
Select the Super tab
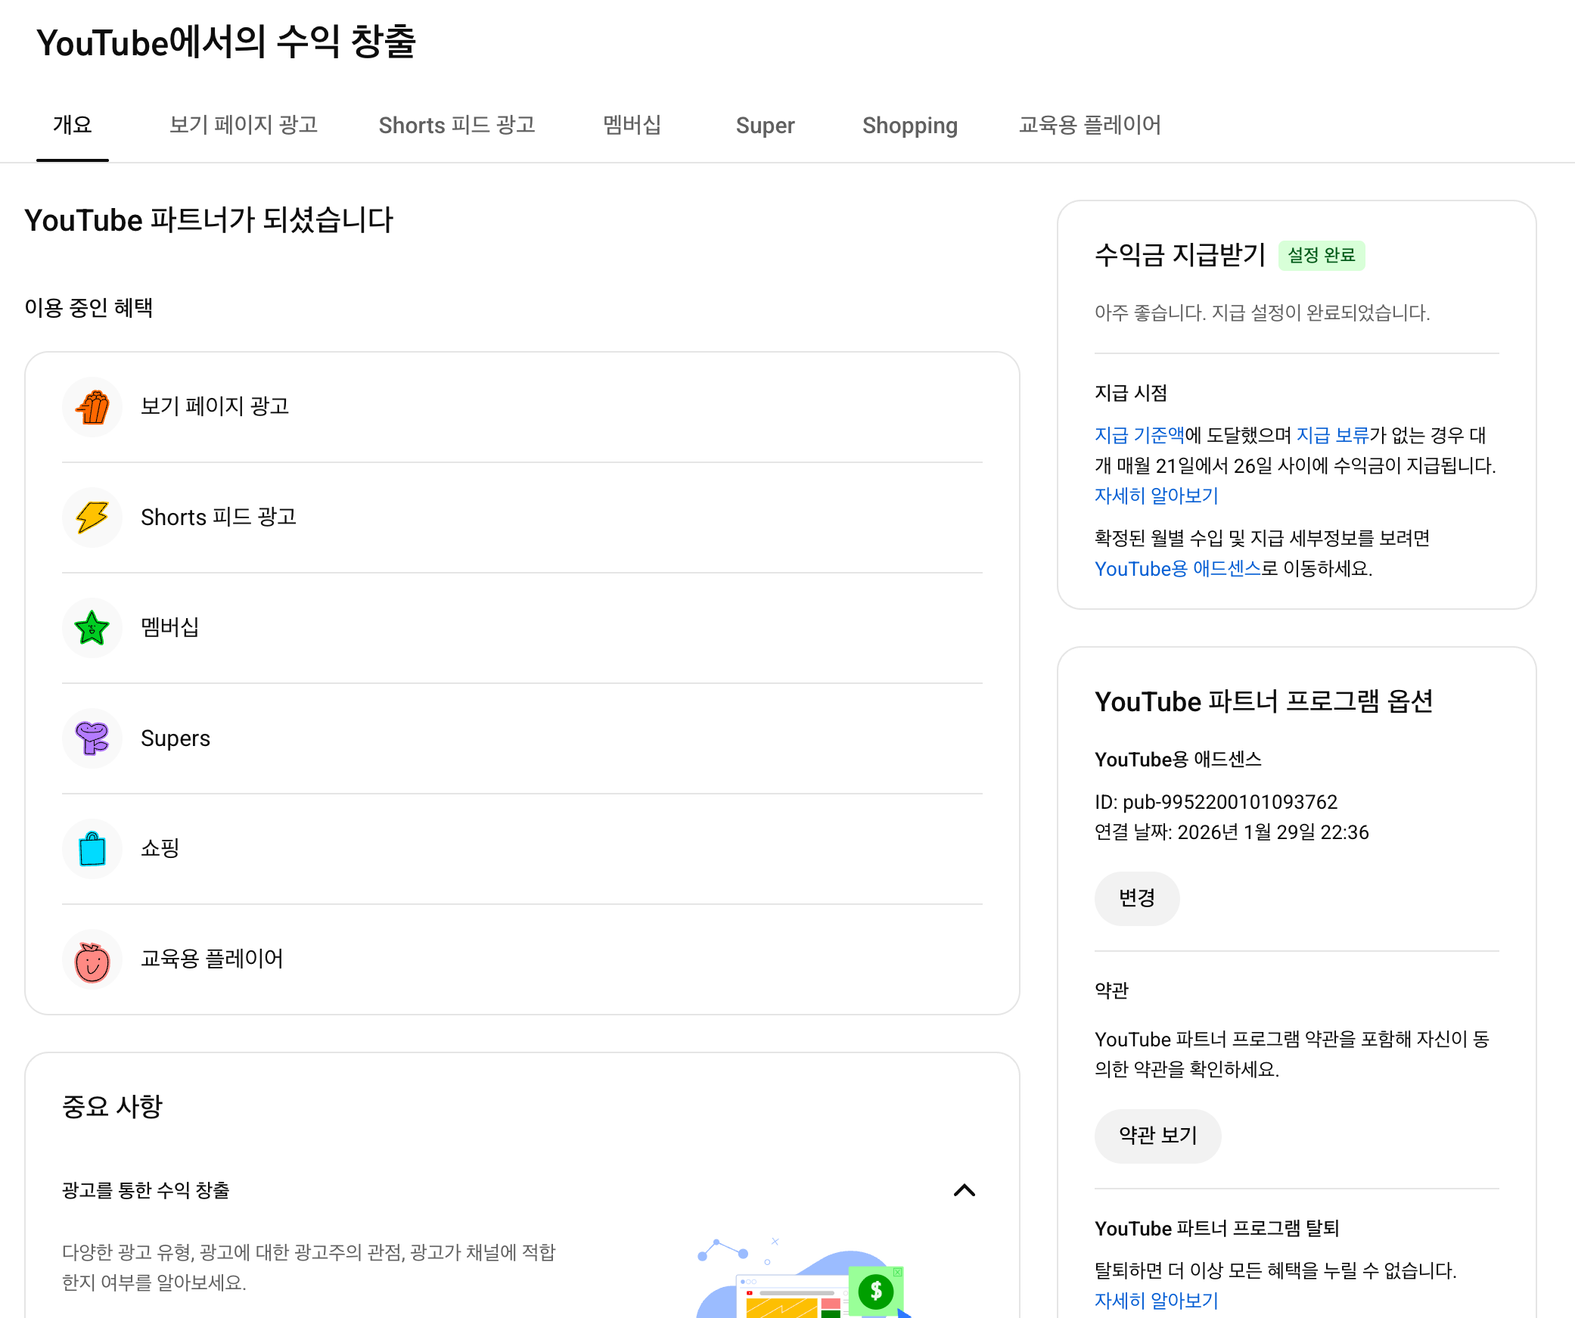[765, 125]
